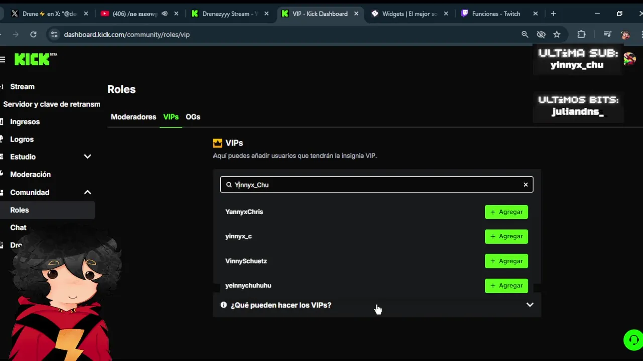Click the ¿Qué pueden hacer los VIPs? text
Image resolution: width=643 pixels, height=361 pixels.
281,305
